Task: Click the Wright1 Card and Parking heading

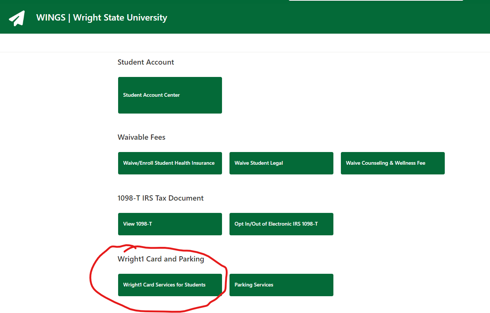Action: pos(161,259)
